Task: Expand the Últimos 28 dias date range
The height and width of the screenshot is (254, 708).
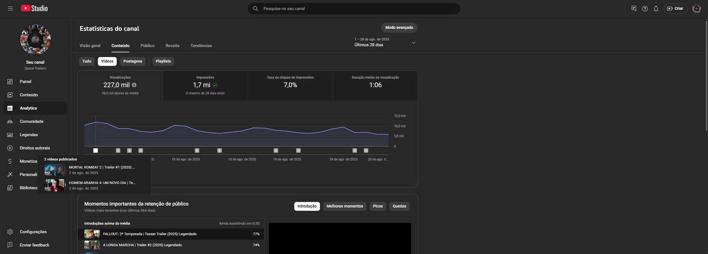Action: pyautogui.click(x=385, y=42)
